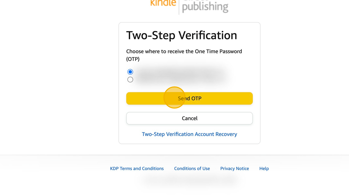Click the blurred label of second option
The width and height of the screenshot is (349, 195).
(181, 80)
